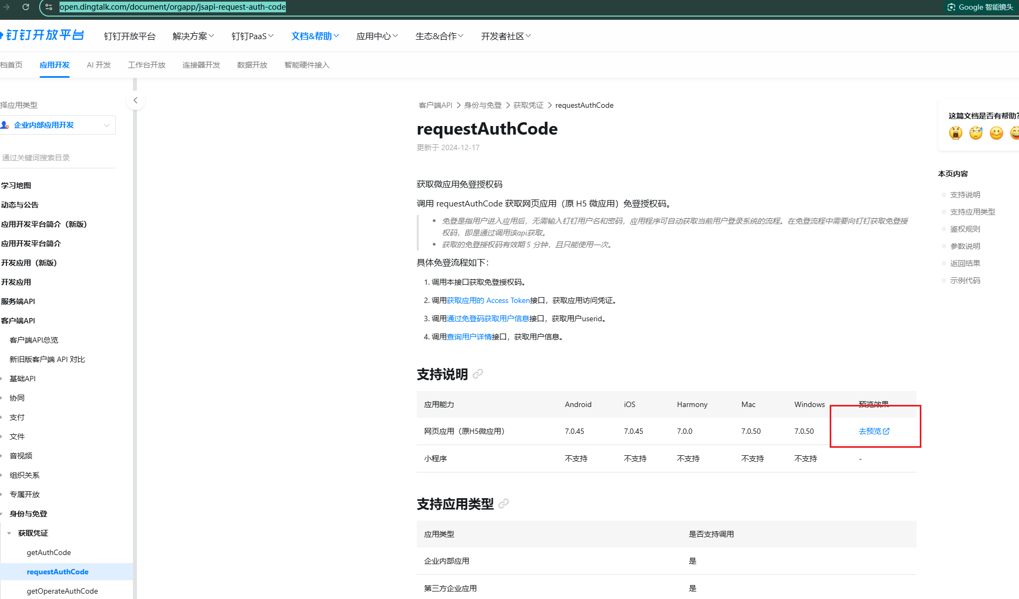This screenshot has height=599, width=1019.
Task: Copy anchor link next to 支持说明 heading
Action: coord(478,374)
